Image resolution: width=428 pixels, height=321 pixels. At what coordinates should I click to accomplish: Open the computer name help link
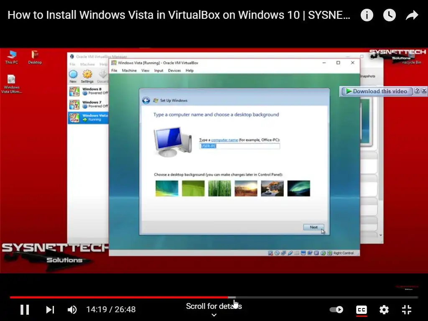coord(224,140)
